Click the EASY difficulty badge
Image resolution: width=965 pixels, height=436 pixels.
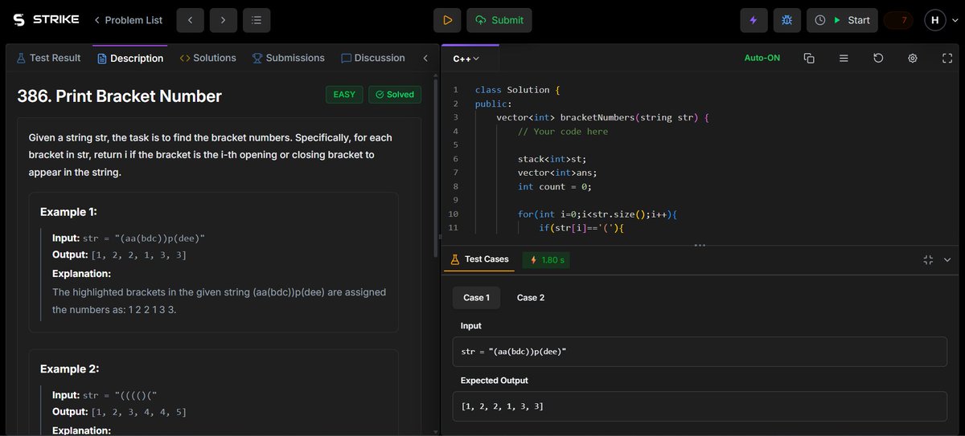pos(344,95)
